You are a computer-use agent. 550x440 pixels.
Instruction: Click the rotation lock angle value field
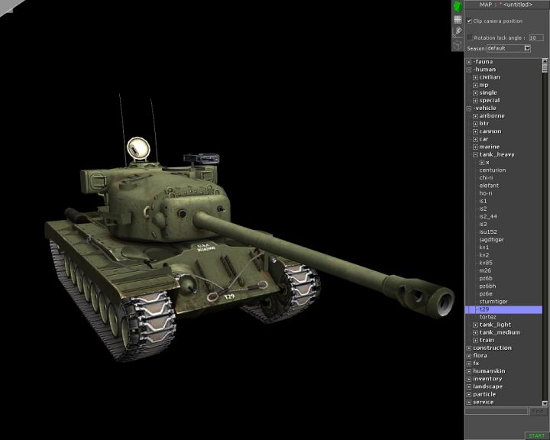pyautogui.click(x=536, y=37)
